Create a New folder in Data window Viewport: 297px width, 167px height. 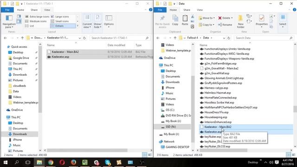[x=240, y=22]
